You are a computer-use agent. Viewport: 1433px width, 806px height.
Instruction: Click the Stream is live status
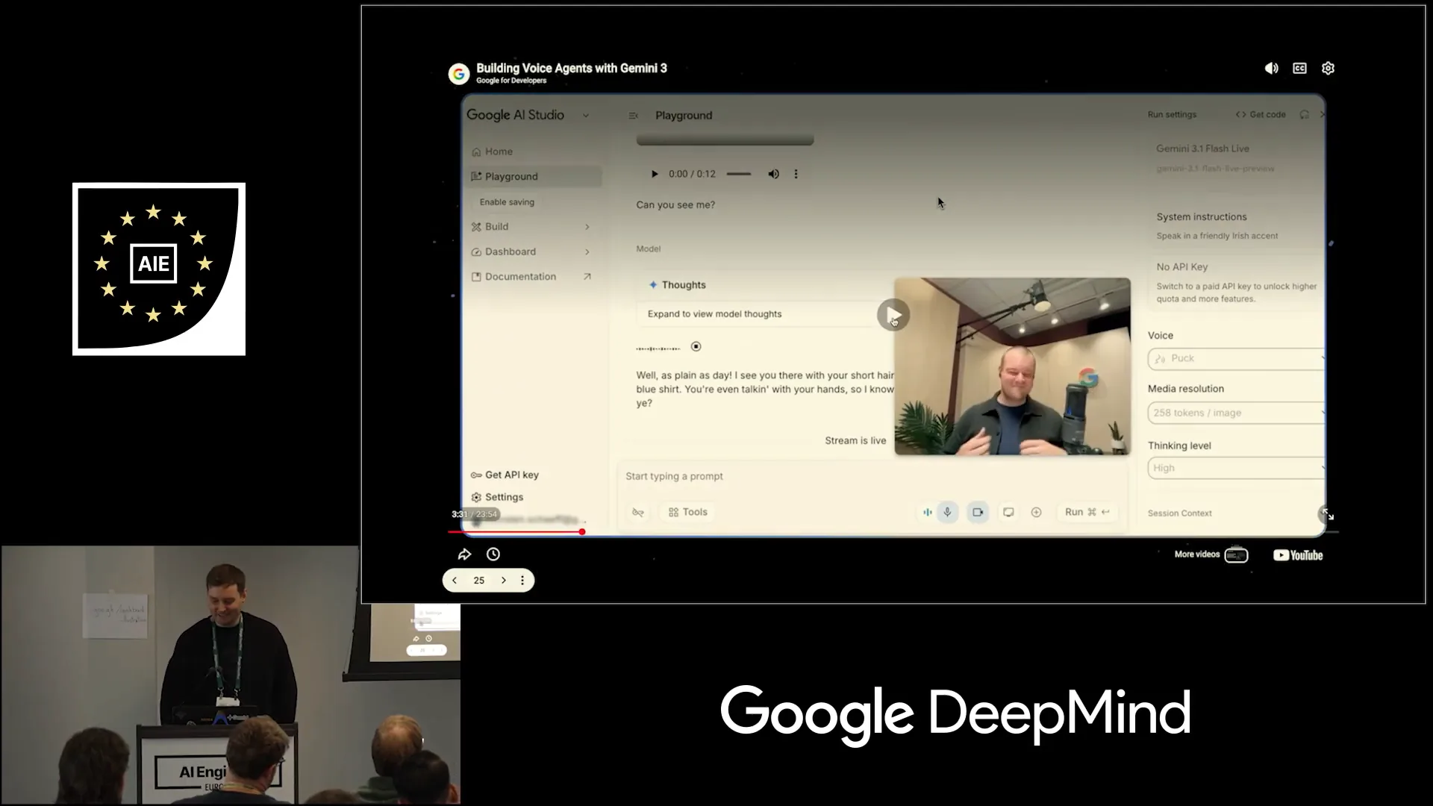point(855,441)
